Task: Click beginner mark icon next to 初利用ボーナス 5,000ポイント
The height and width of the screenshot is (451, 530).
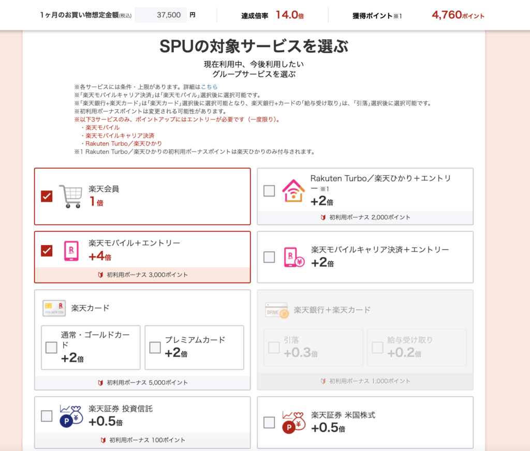Action: (100, 383)
